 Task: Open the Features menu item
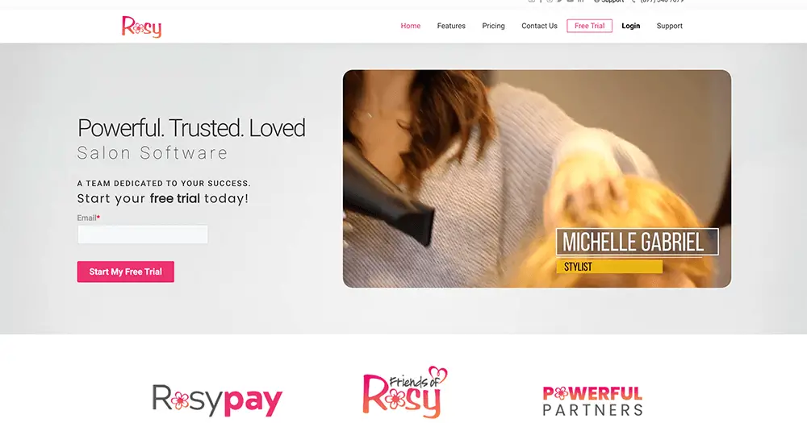[451, 26]
